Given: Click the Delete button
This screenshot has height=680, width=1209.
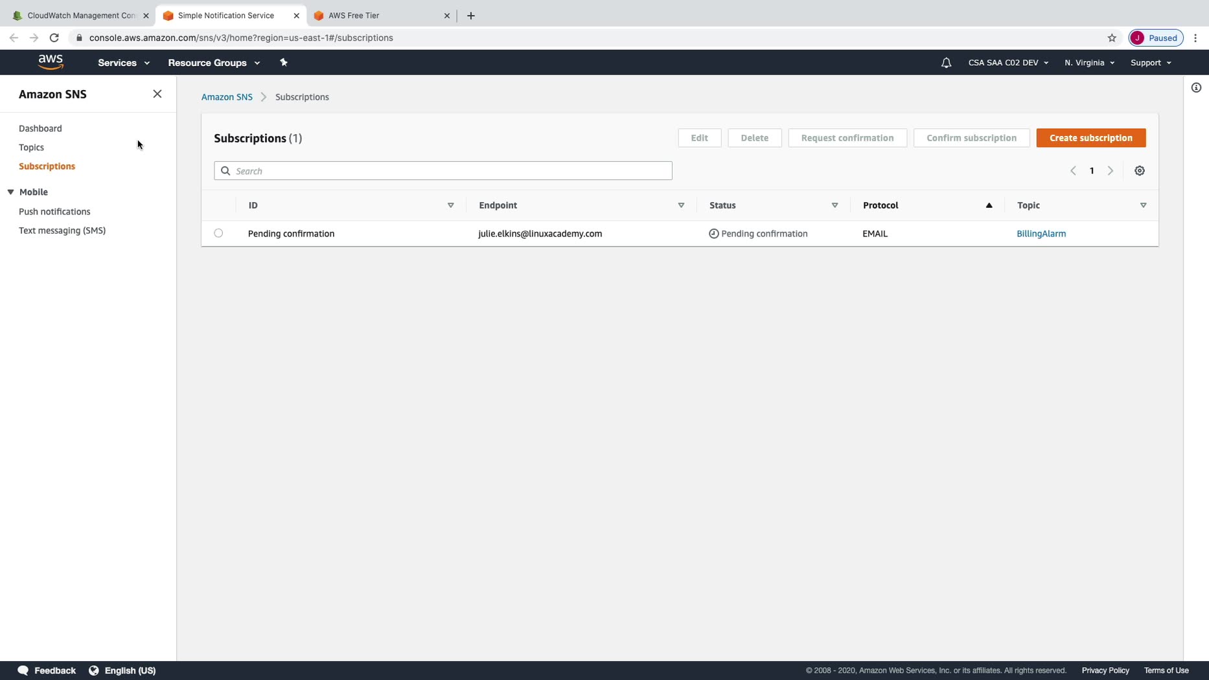Looking at the screenshot, I should [x=754, y=138].
